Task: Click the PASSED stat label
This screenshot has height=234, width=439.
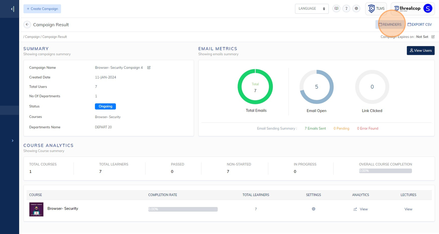Action: point(178,164)
